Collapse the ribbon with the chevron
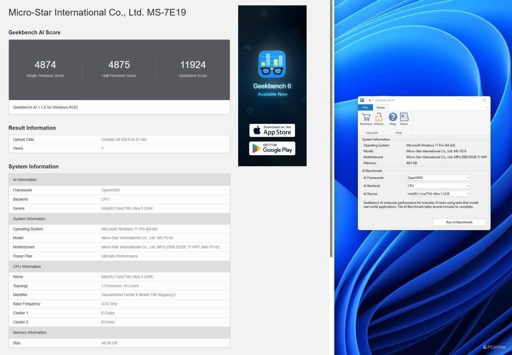The height and width of the screenshot is (355, 512). click(487, 107)
